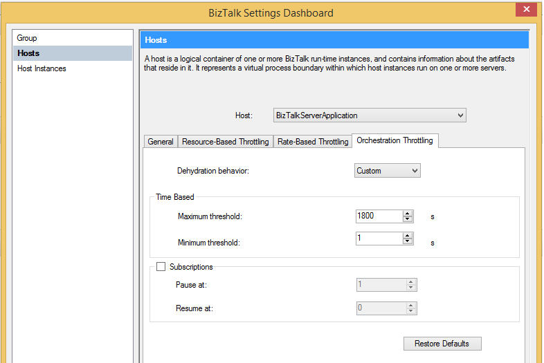Select the Orchestration Throttling tab
Image resolution: width=544 pixels, height=363 pixels.
coord(395,140)
